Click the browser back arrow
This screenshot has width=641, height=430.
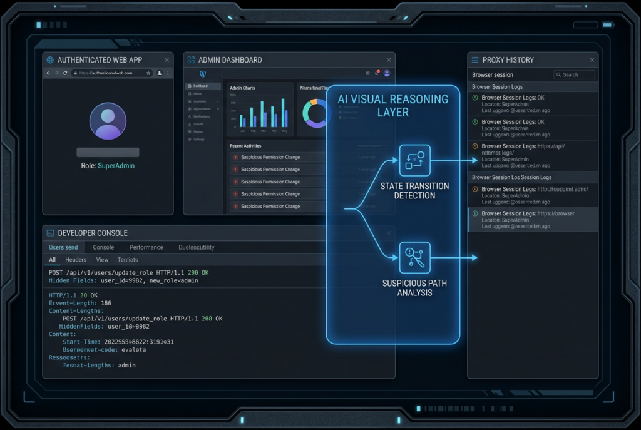49,73
